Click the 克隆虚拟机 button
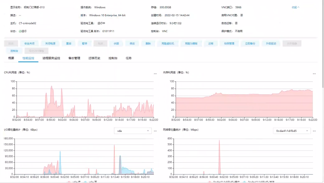 pyautogui.click(x=168, y=43)
